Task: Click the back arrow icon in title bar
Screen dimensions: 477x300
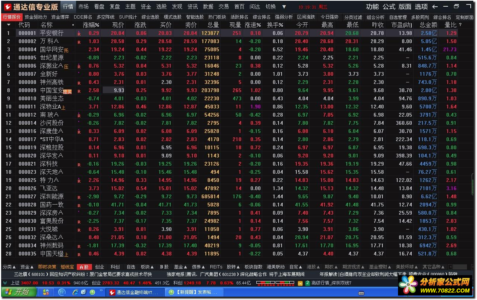Action: pyautogui.click(x=435, y=7)
